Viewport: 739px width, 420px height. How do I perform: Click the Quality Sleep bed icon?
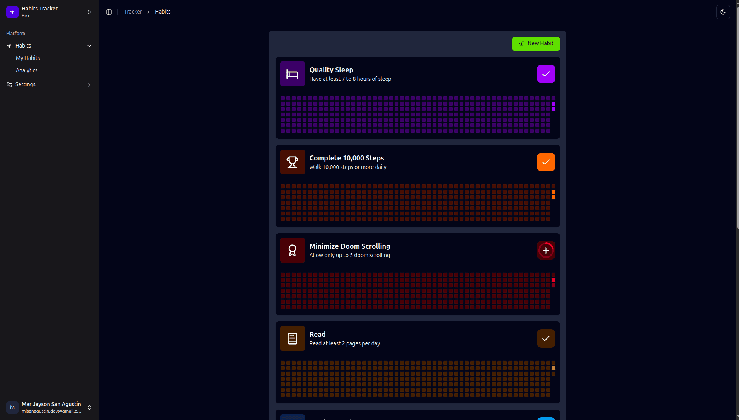(x=292, y=74)
